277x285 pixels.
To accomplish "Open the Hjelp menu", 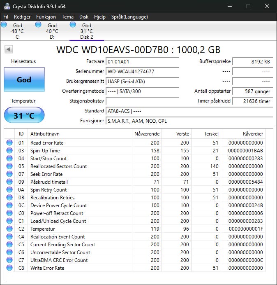I will click(x=99, y=17).
